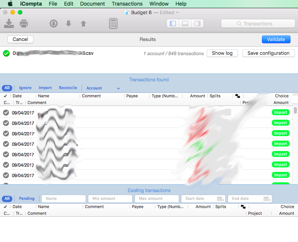Click the Min amount filter field
This screenshot has height=242, width=298.
point(110,198)
